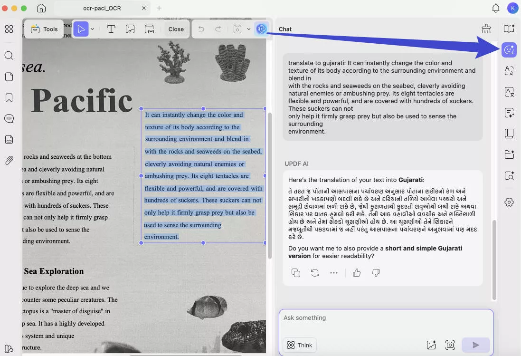Select the Text tool in the toolbar
The image size is (521, 356).
click(111, 29)
